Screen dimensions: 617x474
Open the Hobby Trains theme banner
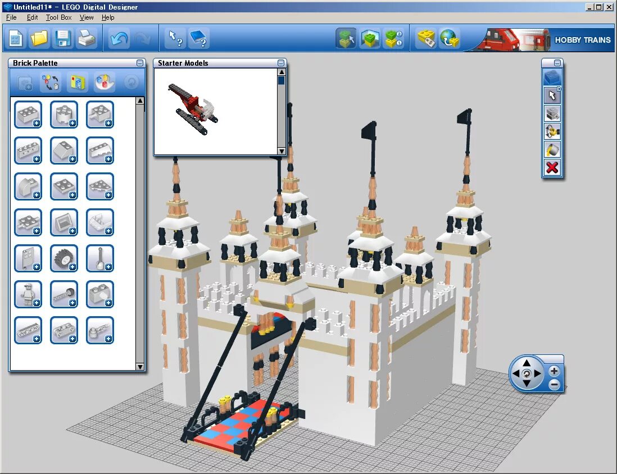pyautogui.click(x=543, y=39)
